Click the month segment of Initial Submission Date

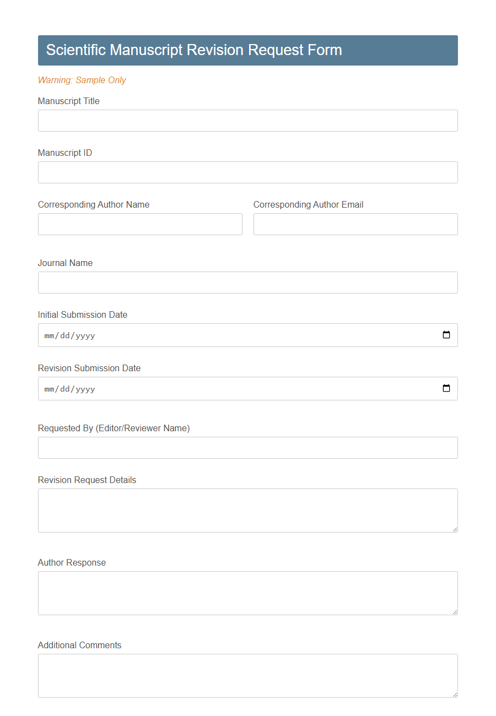pos(48,335)
